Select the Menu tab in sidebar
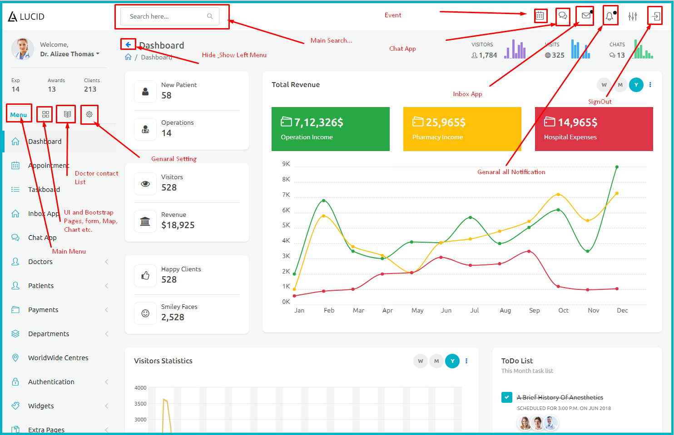 pos(19,115)
